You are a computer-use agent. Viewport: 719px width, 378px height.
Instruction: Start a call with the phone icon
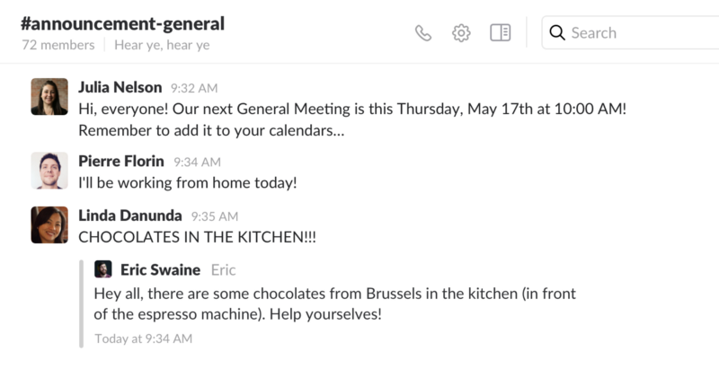[x=423, y=33]
